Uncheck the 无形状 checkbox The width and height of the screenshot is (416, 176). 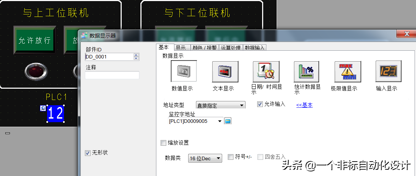(x=88, y=153)
